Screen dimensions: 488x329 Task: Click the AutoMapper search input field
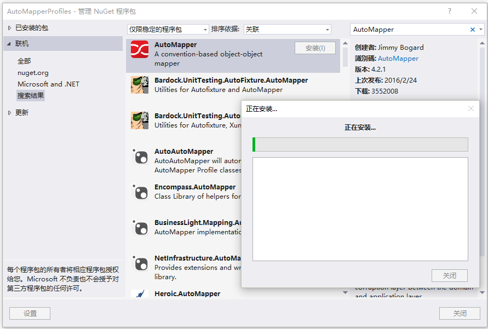pos(409,30)
